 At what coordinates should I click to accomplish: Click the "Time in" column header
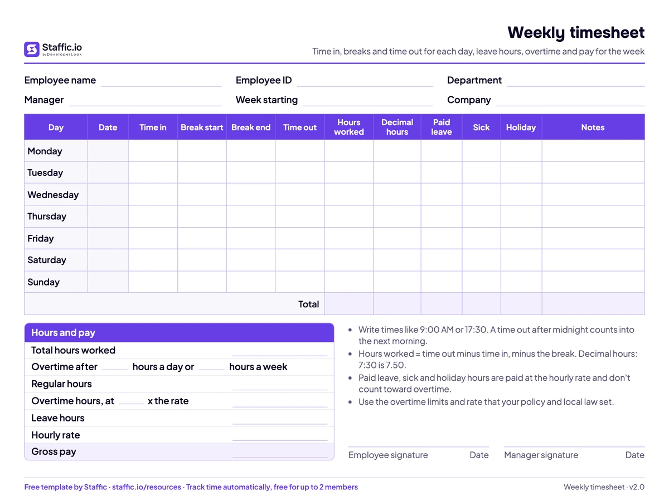pos(153,127)
